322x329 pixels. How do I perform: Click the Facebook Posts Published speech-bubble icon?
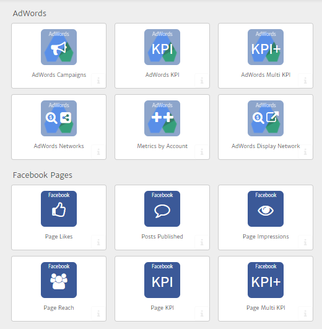point(162,209)
